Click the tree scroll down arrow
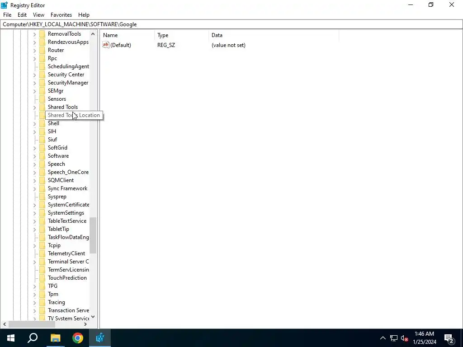463x347 pixels. pos(93,317)
